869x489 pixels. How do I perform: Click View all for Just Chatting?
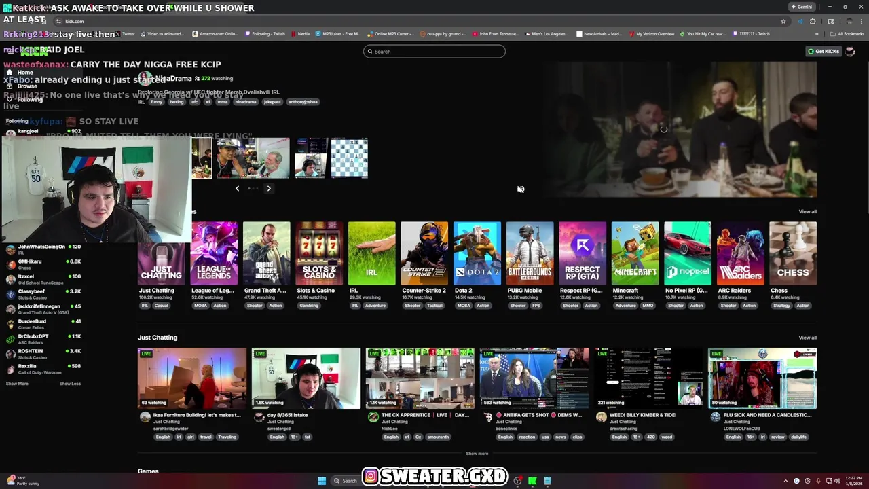point(807,338)
